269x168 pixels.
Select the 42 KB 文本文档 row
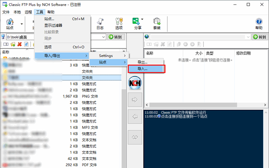click(61, 159)
